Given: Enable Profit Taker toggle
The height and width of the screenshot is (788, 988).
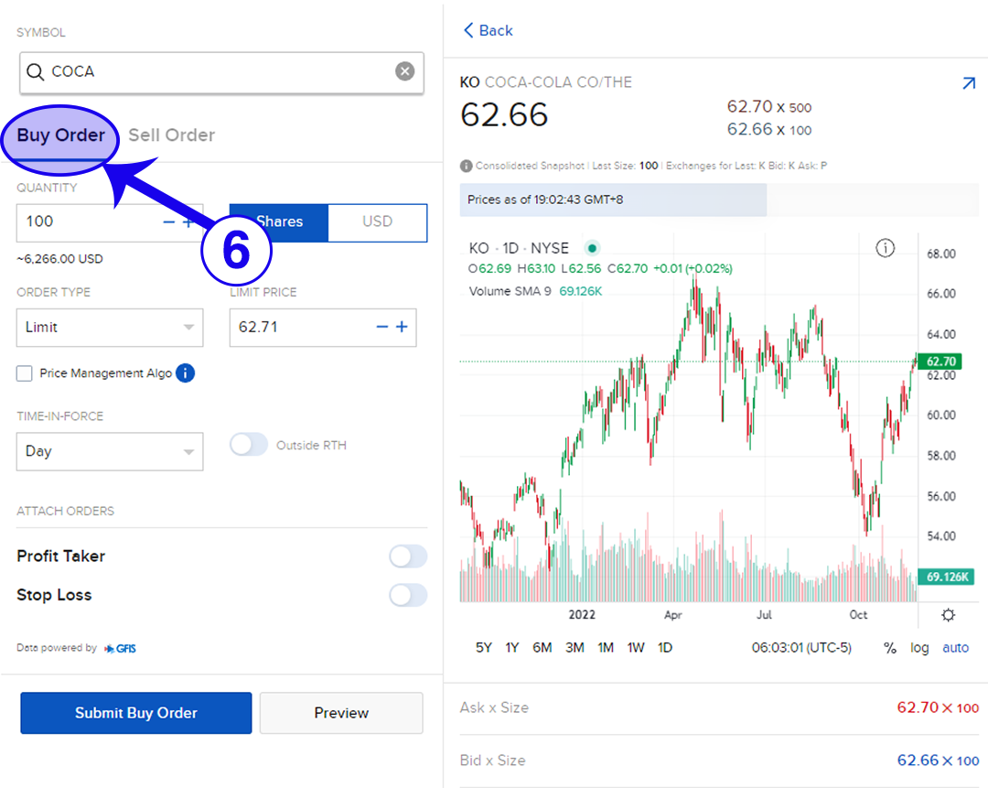Looking at the screenshot, I should click(407, 556).
